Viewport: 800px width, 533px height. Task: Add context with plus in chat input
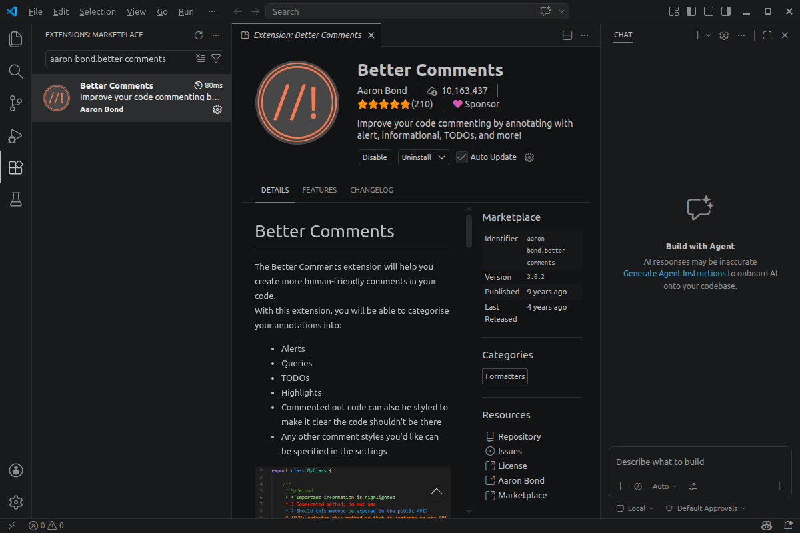[x=620, y=486]
